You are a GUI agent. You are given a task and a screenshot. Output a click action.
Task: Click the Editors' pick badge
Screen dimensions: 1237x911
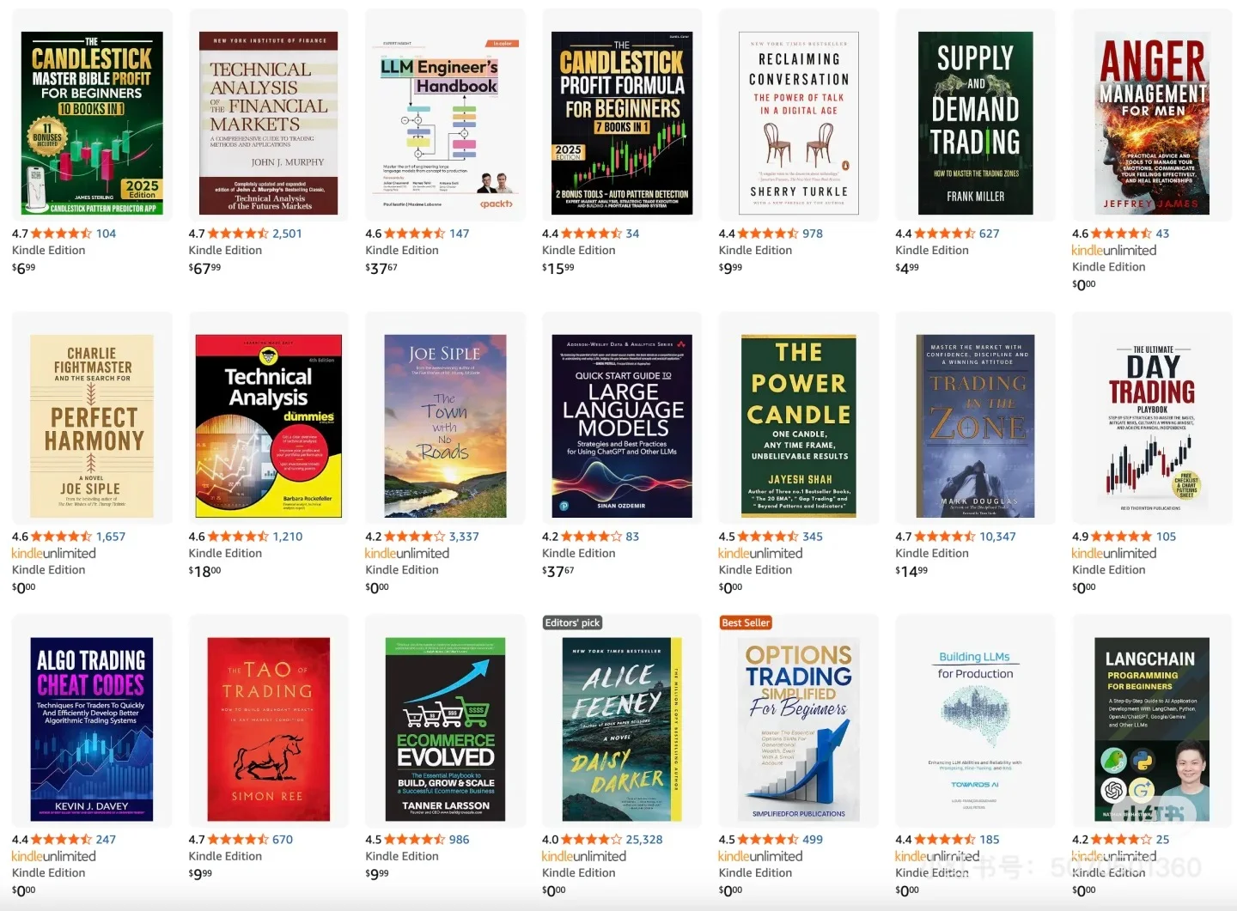pos(573,623)
